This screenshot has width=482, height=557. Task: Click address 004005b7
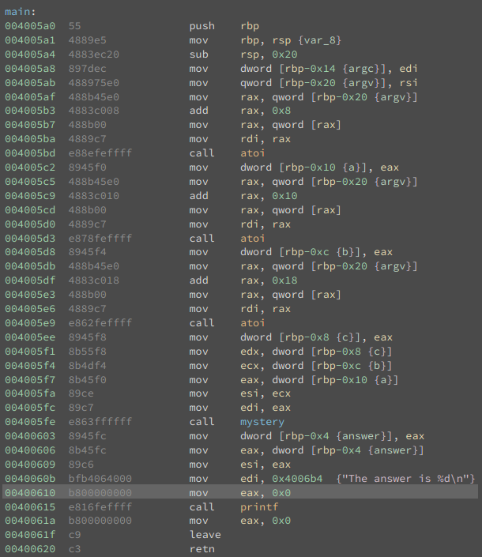pyautogui.click(x=30, y=125)
